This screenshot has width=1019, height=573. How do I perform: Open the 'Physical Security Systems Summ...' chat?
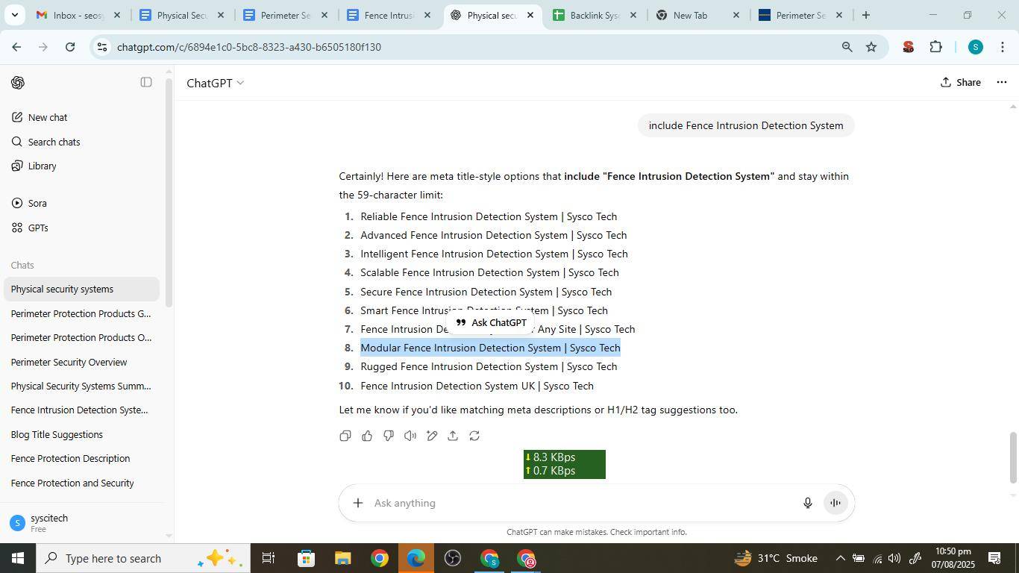(x=81, y=386)
